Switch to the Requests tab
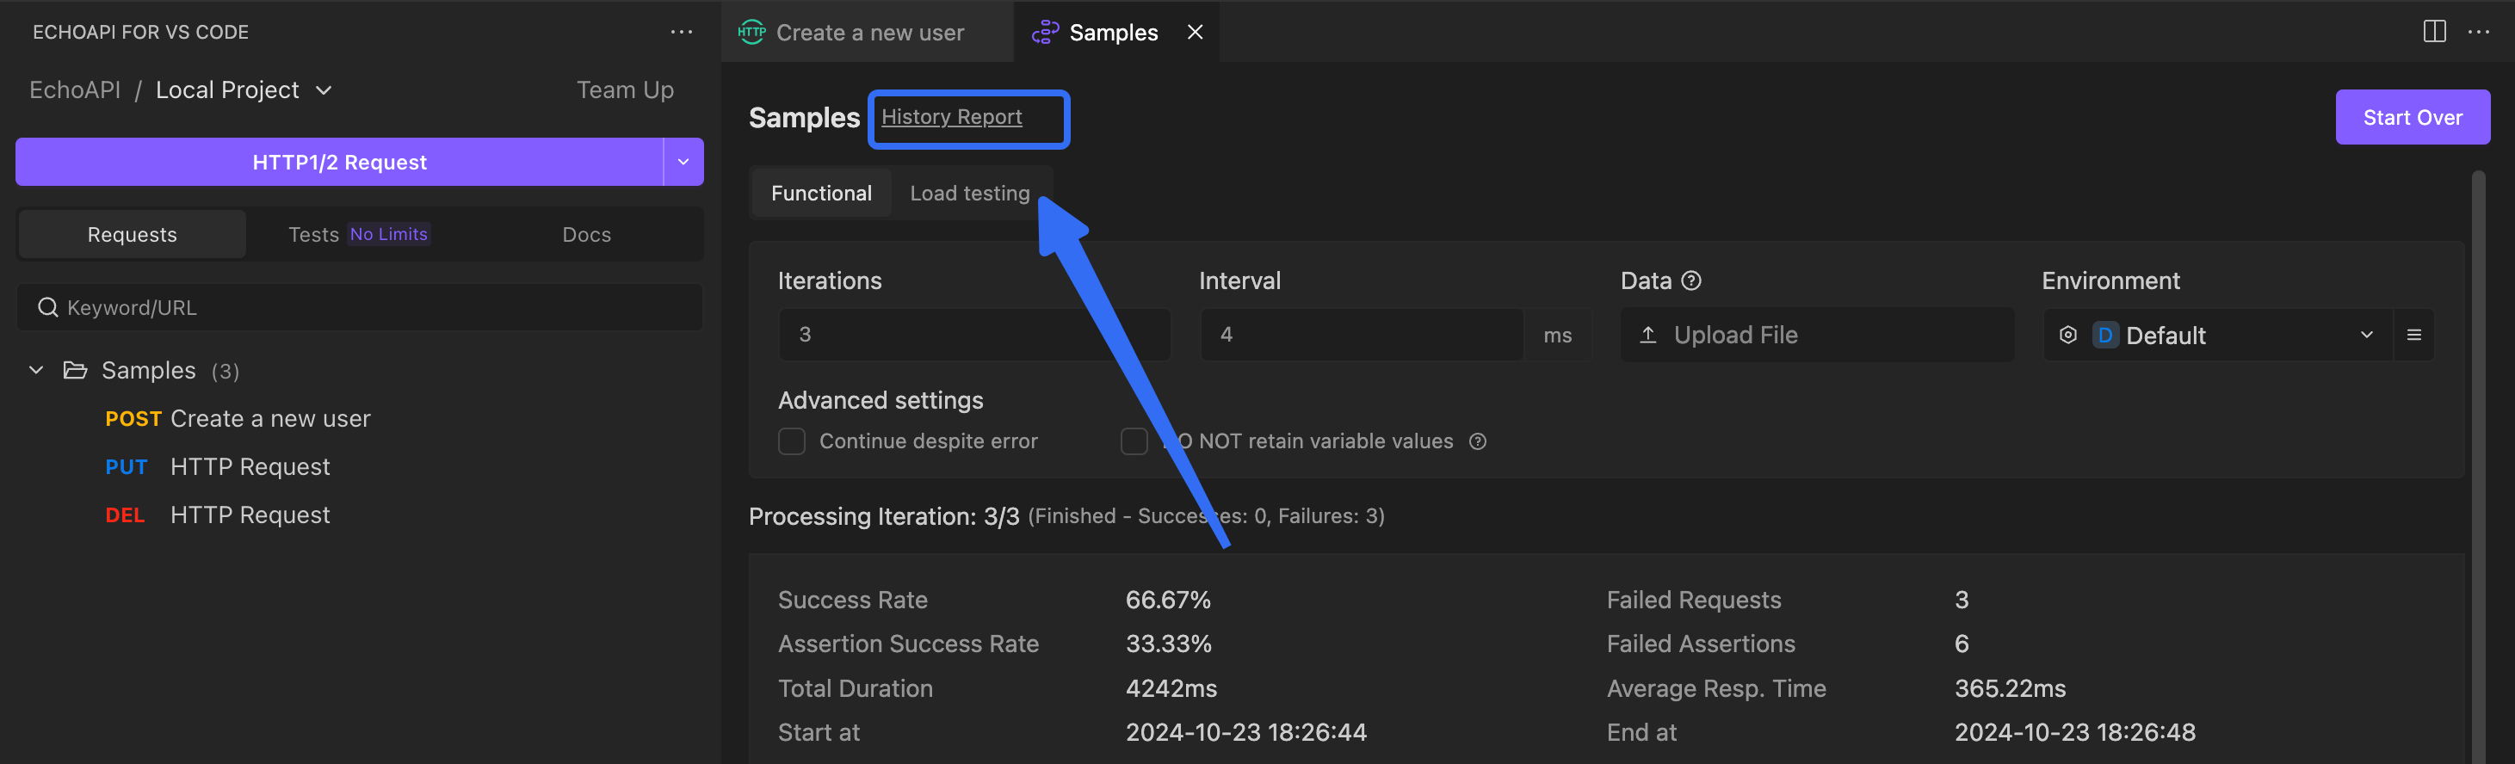The height and width of the screenshot is (764, 2515). [133, 234]
